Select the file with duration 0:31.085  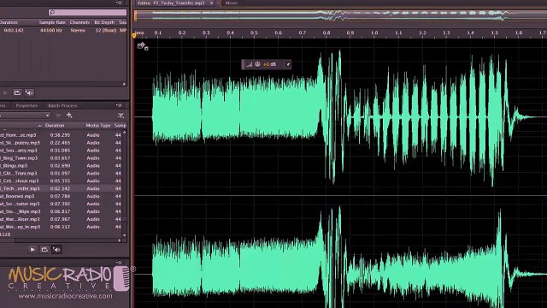pyautogui.click(x=61, y=151)
